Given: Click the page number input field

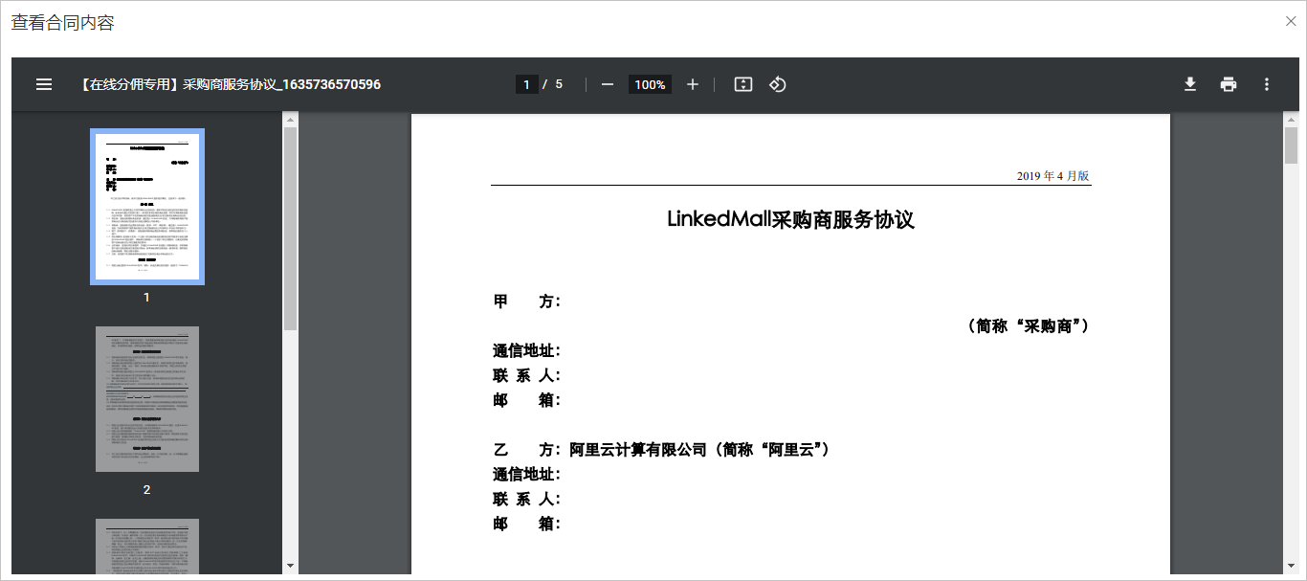Looking at the screenshot, I should [x=526, y=84].
